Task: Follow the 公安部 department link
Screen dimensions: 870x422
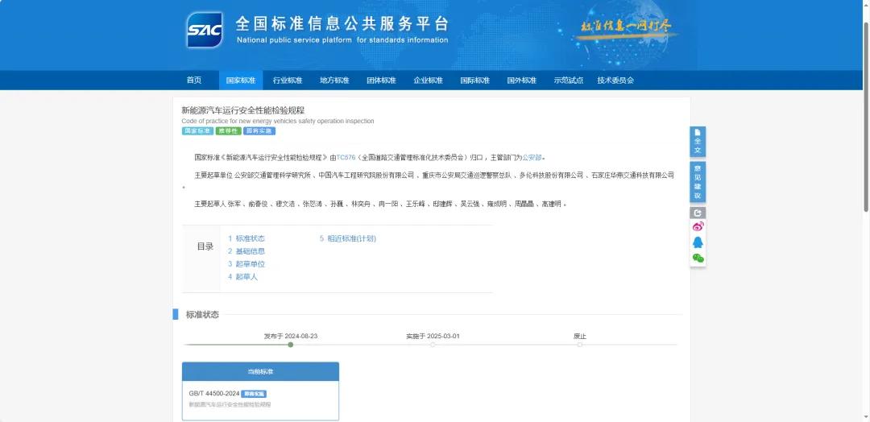Action: [x=532, y=158]
